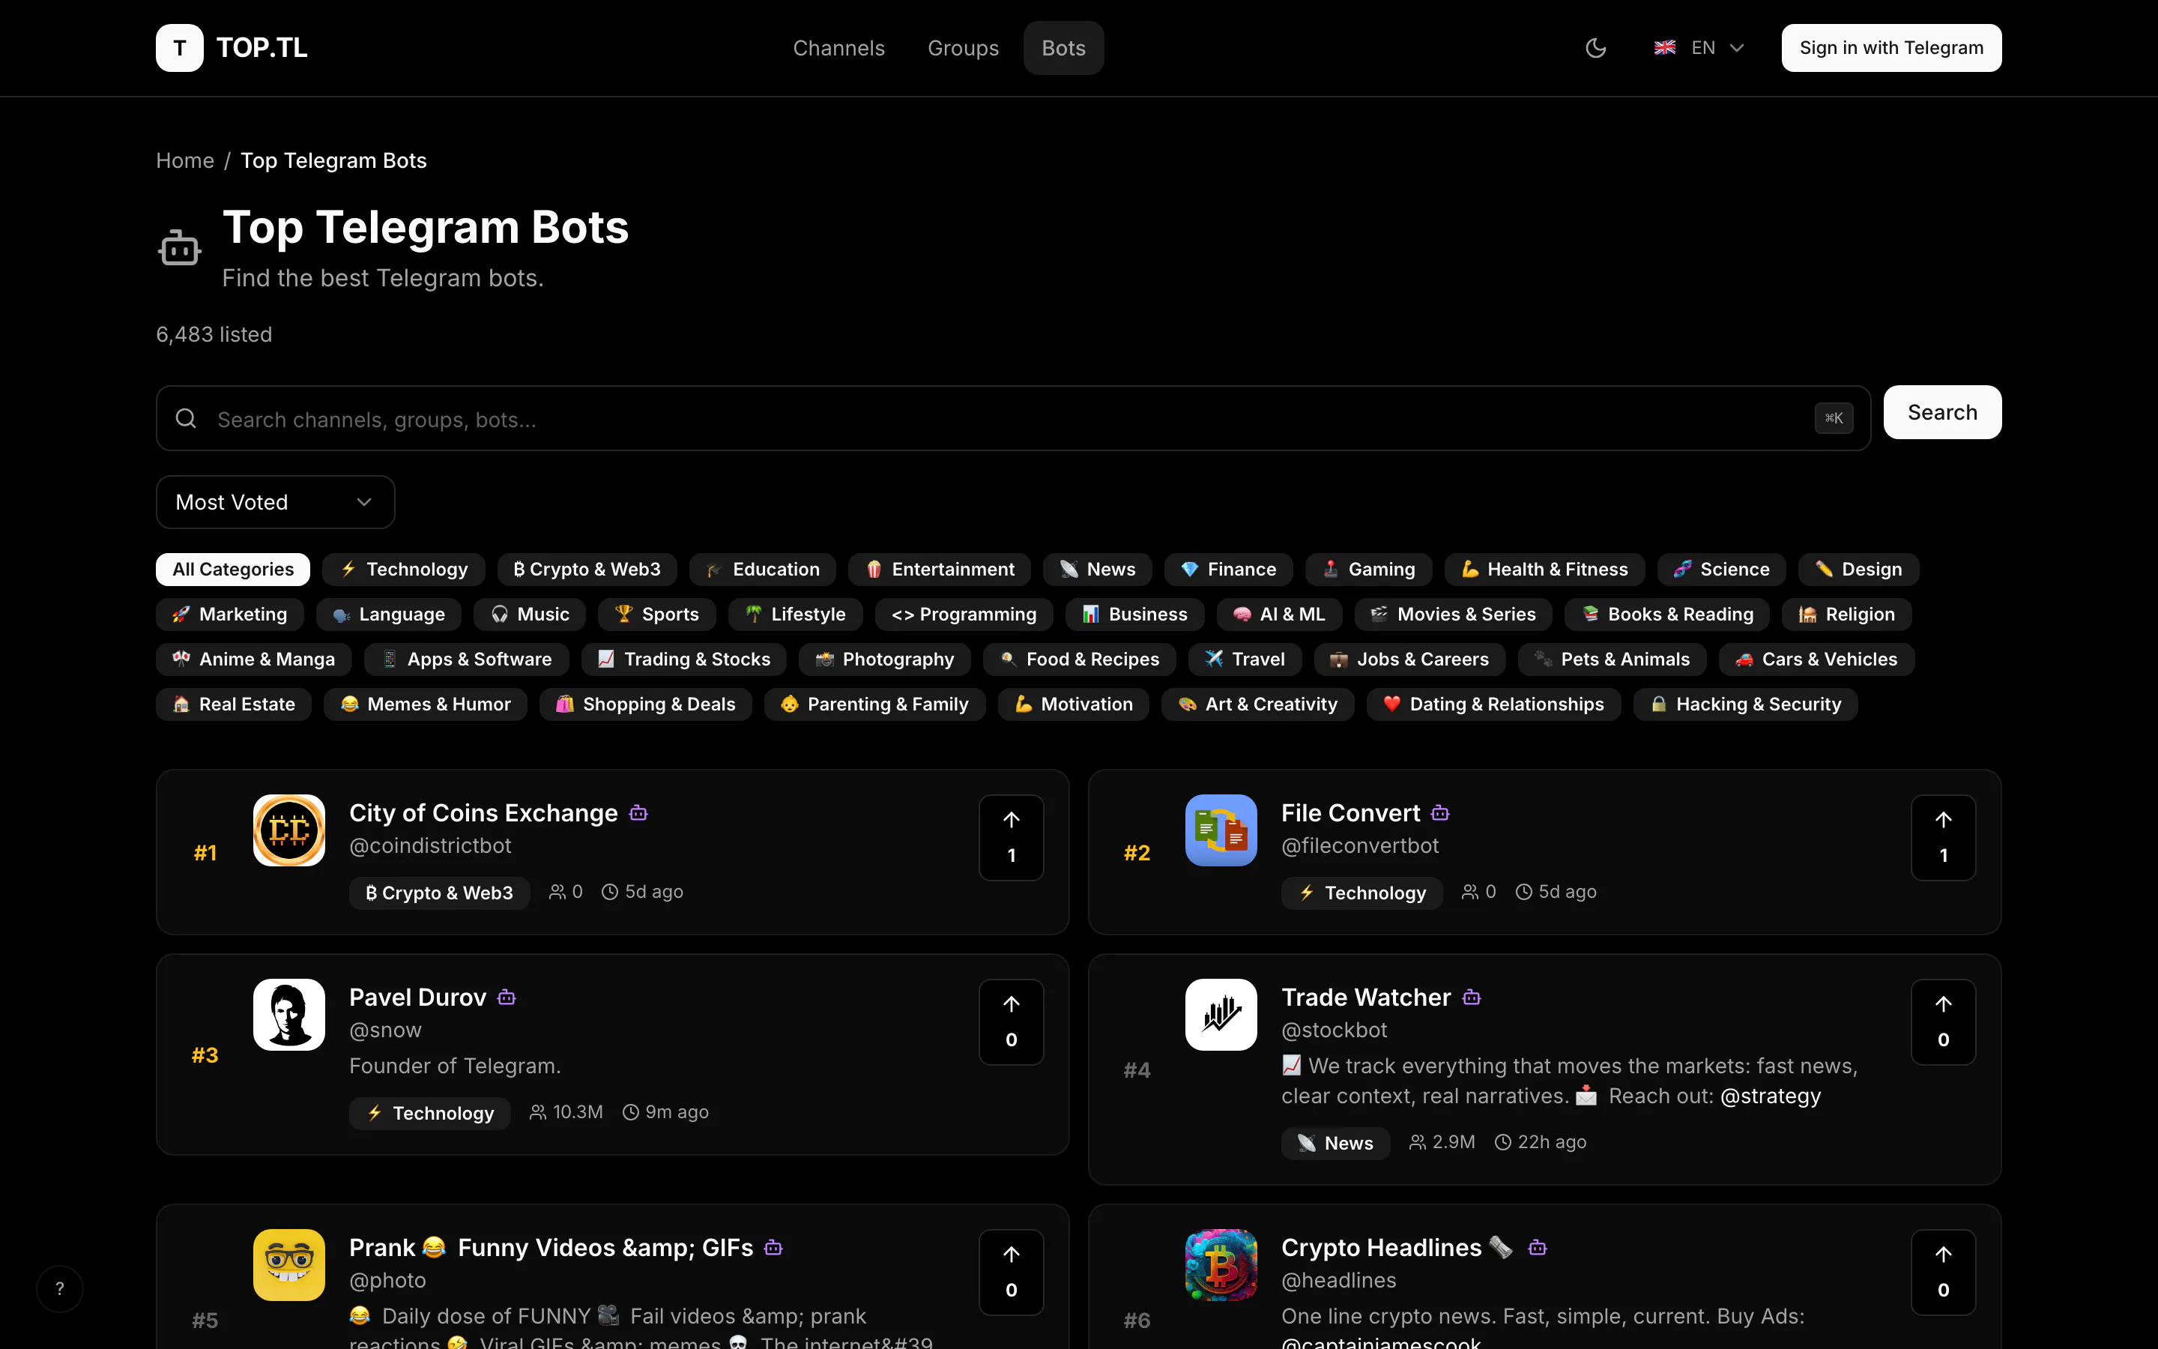Open the Pavel Durov avatar image
The image size is (2158, 1349).
(x=289, y=1015)
